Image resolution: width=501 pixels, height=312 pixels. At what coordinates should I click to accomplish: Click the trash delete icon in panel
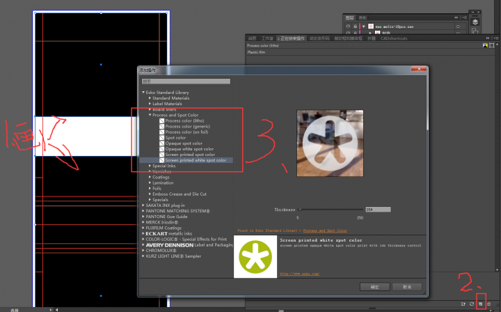click(x=488, y=305)
